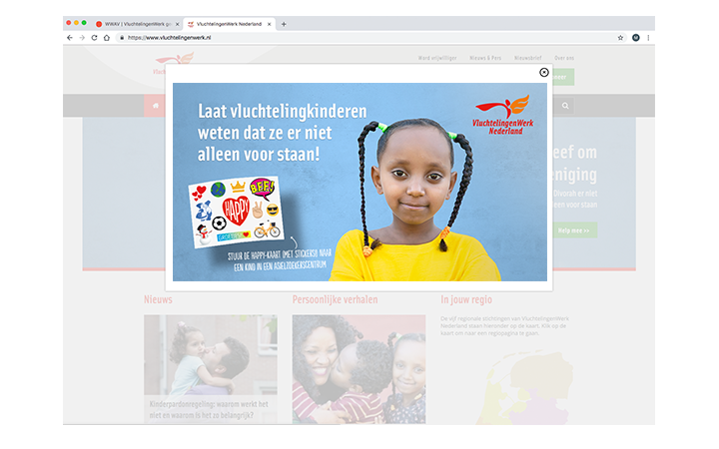Open the browser three-dot menu
The image size is (719, 449).
[x=648, y=38]
